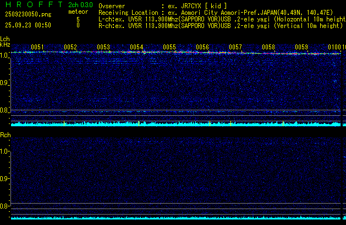Click the Lch channel label
Screen dimensions: 346x225
[5, 39]
